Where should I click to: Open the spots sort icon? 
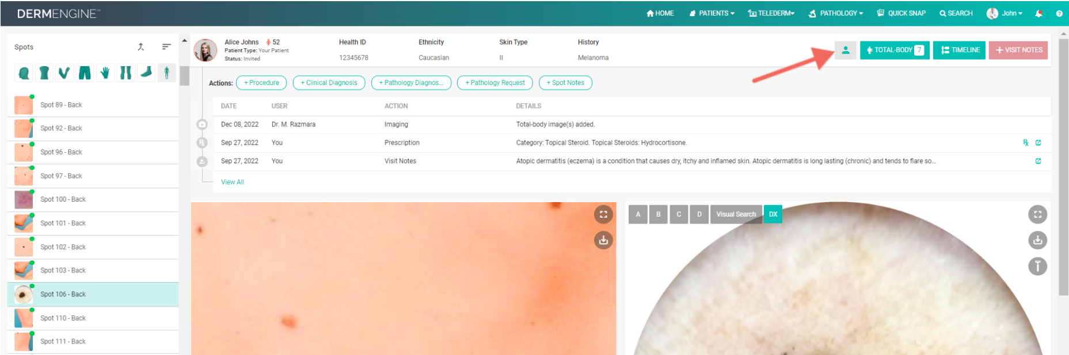pos(166,47)
